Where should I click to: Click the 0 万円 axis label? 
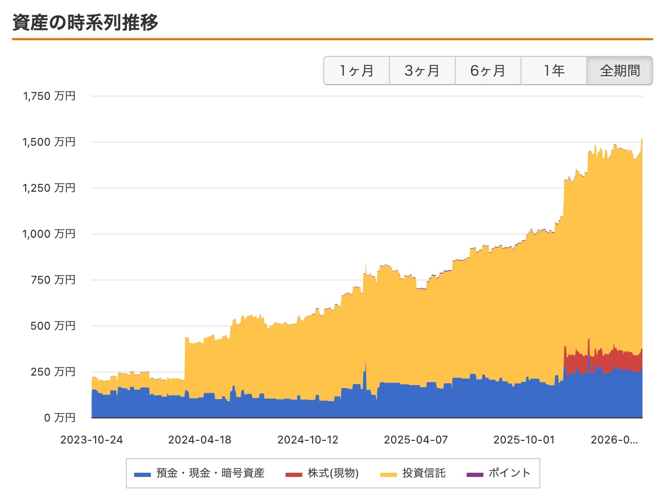(x=60, y=418)
